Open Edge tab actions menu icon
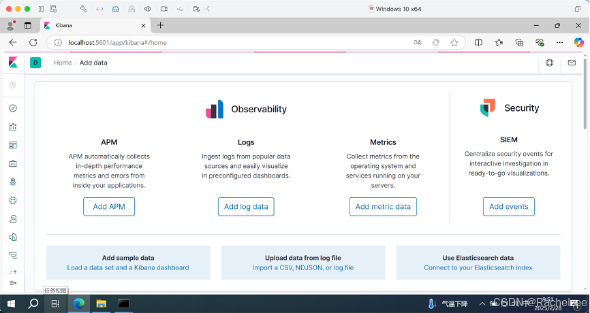Screen dimensions: 590x313 [27, 26]
